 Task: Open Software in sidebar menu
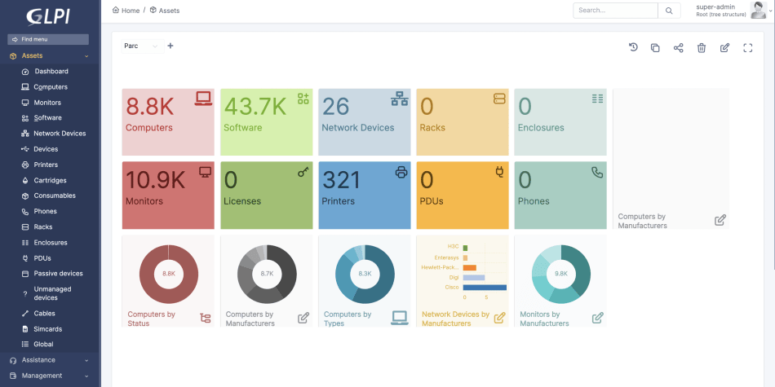click(47, 118)
